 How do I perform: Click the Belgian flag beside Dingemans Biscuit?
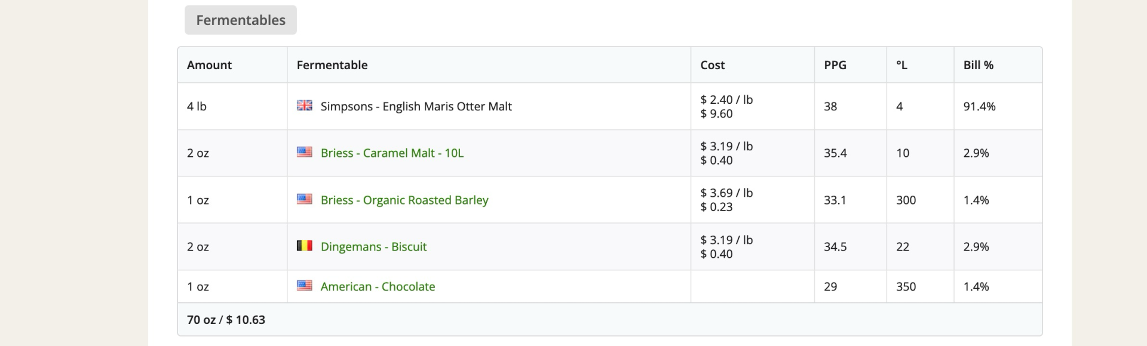pyautogui.click(x=305, y=246)
